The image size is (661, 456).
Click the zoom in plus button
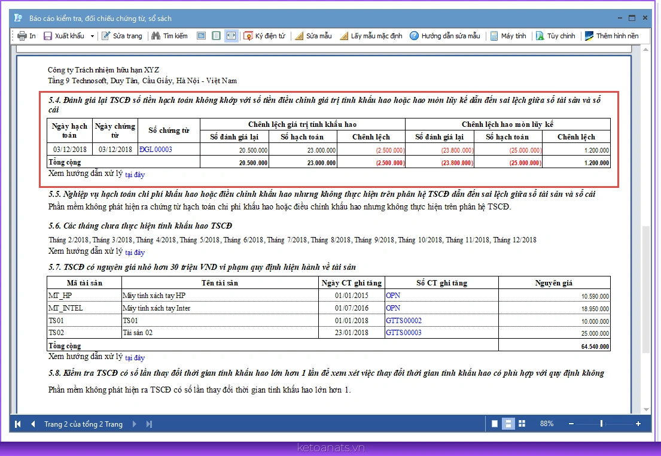638,424
